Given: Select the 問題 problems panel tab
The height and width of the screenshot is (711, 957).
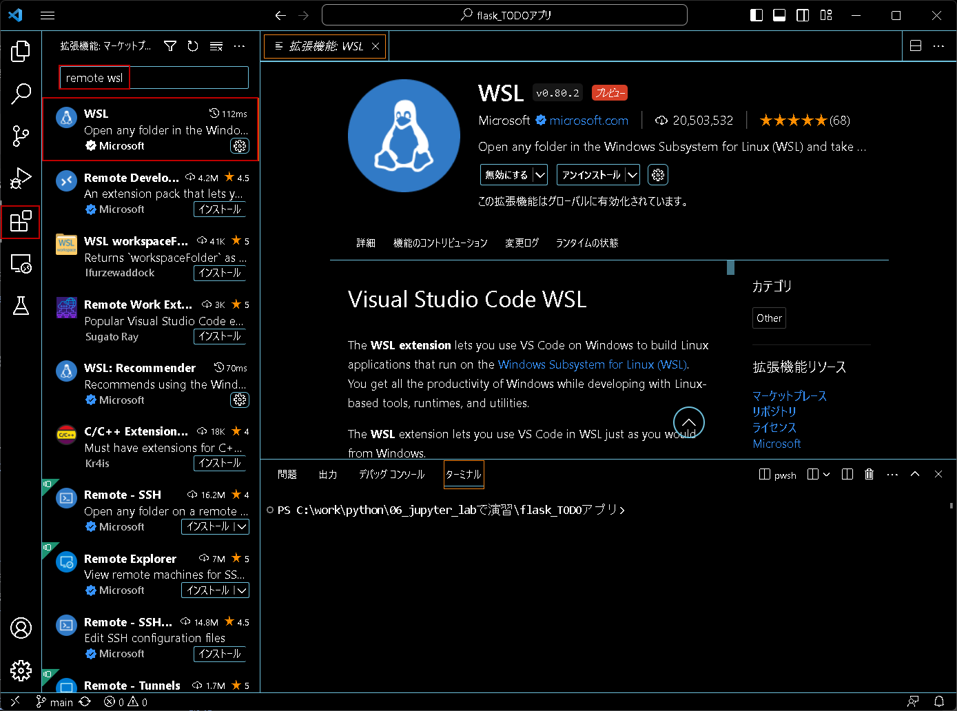Looking at the screenshot, I should (287, 474).
